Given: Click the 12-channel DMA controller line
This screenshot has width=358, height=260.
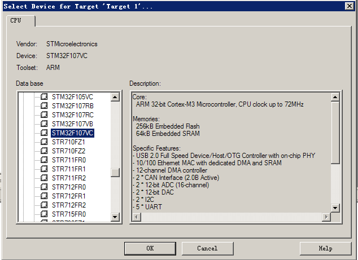Looking at the screenshot, I should pyautogui.click(x=170, y=170).
